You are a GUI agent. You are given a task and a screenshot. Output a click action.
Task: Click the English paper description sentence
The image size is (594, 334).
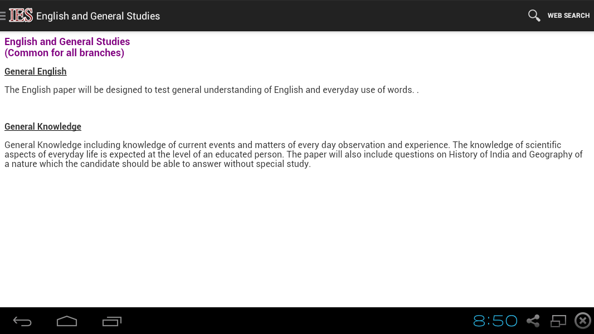coord(211,90)
